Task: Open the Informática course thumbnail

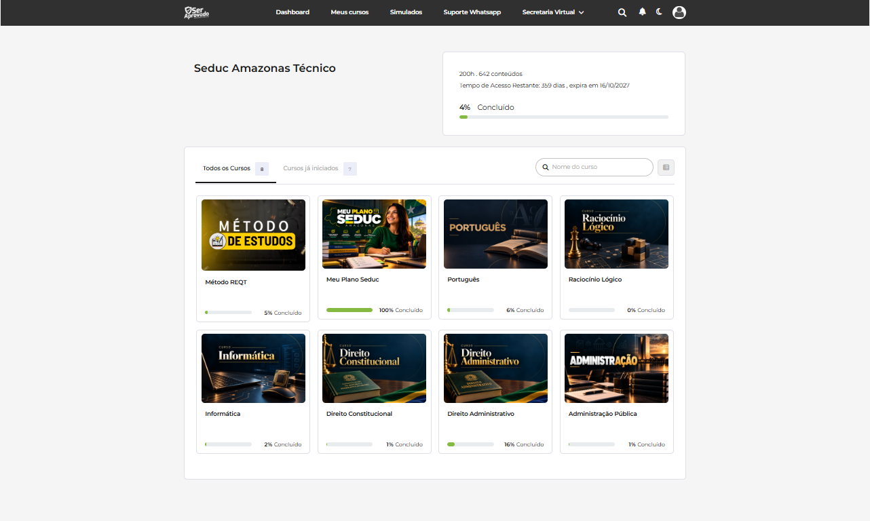Action: click(253, 368)
